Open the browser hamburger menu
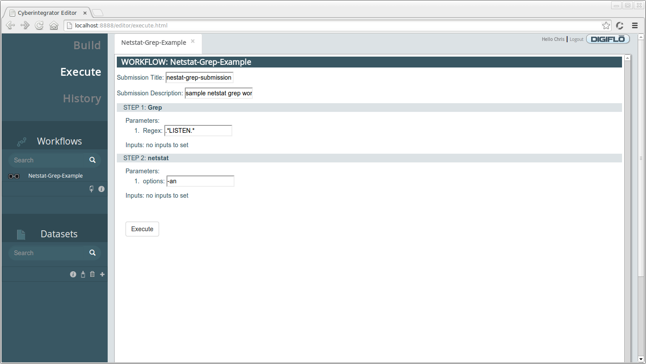The height and width of the screenshot is (364, 646). 635,26
